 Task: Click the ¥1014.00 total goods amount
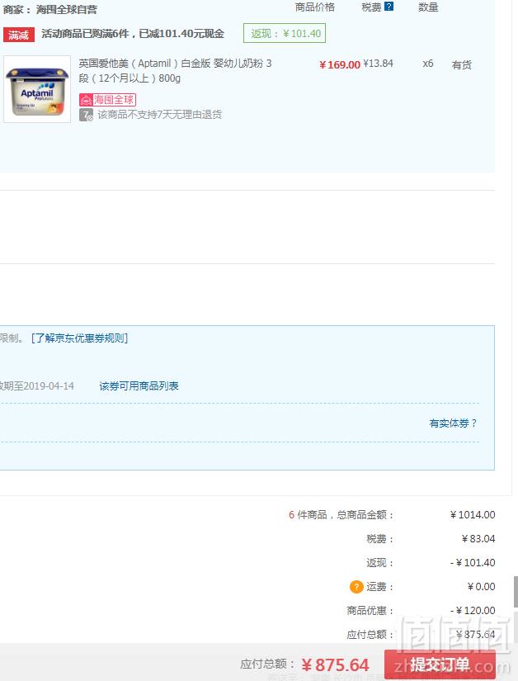coord(473,514)
